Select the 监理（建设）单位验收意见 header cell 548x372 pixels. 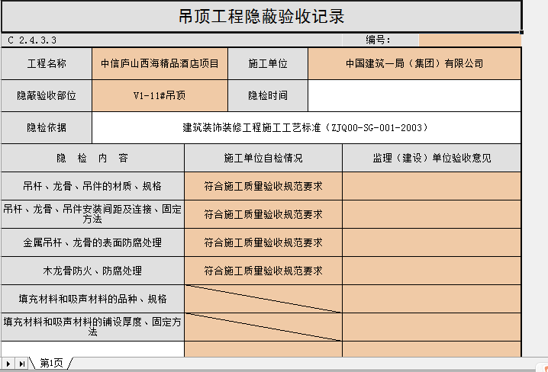431,159
